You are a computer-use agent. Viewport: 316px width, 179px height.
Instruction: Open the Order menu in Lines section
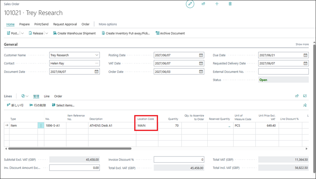(x=58, y=96)
